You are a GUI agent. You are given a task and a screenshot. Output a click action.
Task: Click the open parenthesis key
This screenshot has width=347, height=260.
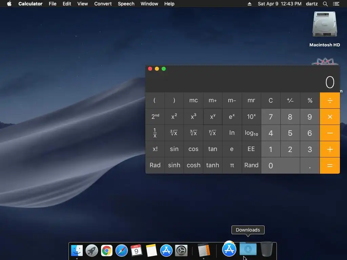point(155,100)
